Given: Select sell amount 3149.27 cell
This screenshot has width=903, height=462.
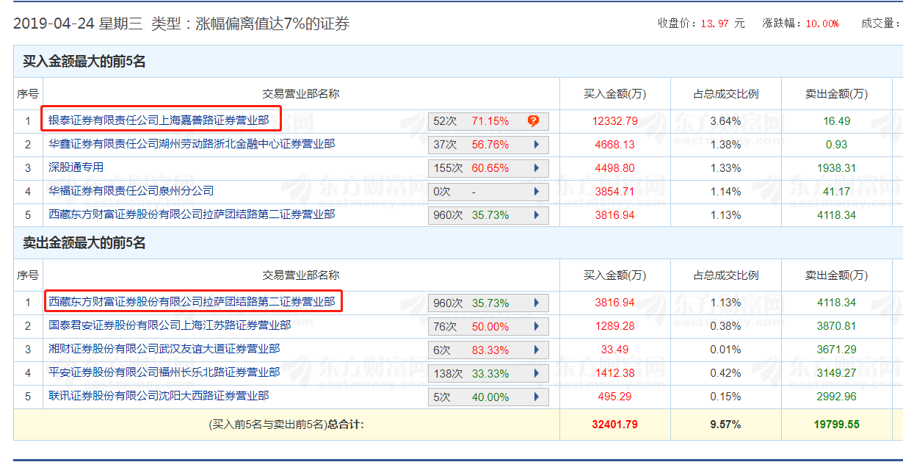Looking at the screenshot, I should [836, 373].
